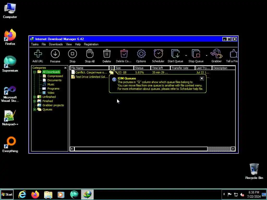Click the horizontal scrollbar left arrow
Image resolution: width=267 pixels, height=200 pixels.
(72, 149)
